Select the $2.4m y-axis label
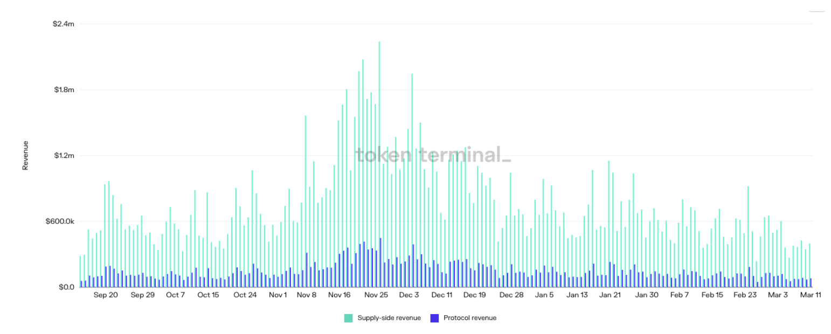 [x=64, y=24]
